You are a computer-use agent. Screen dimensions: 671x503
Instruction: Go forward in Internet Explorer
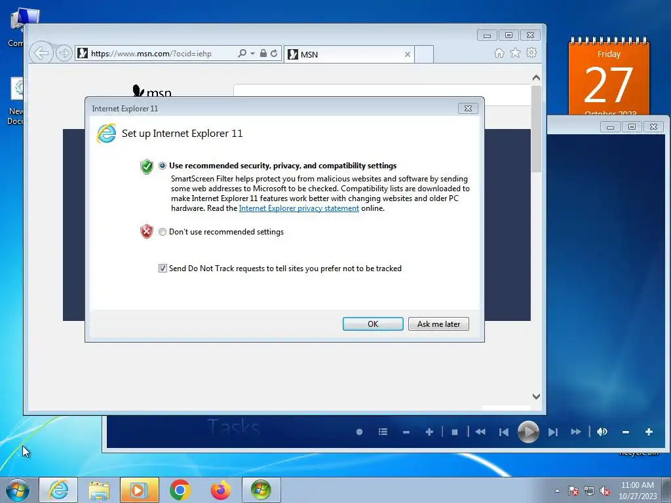[x=64, y=53]
